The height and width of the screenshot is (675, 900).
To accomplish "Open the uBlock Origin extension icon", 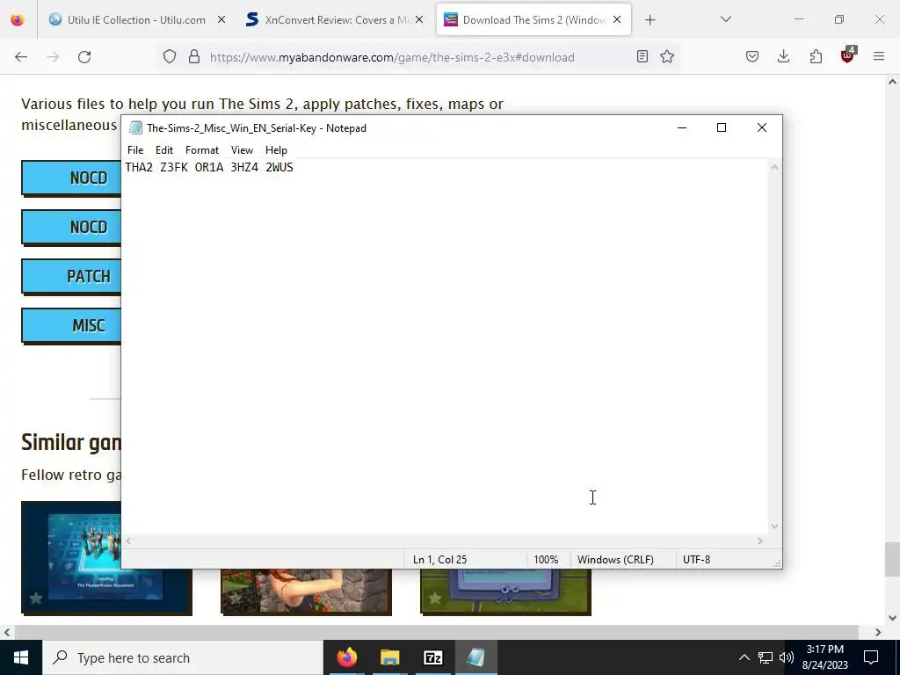I will point(847,55).
